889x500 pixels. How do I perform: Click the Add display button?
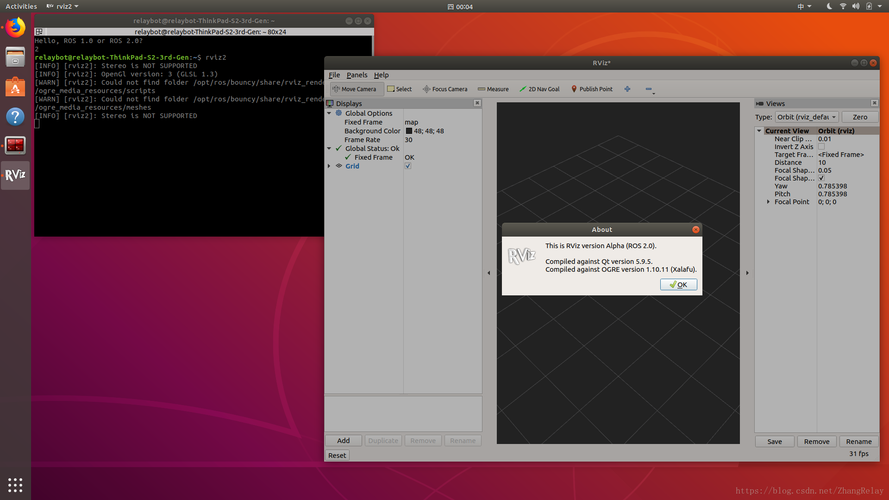click(x=344, y=440)
